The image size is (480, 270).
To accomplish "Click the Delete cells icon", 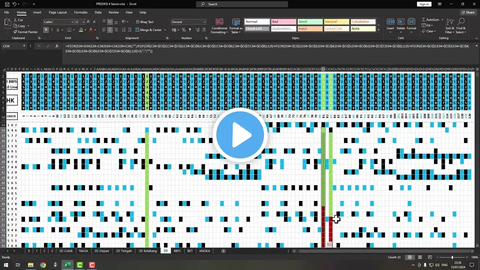I will (401, 22).
